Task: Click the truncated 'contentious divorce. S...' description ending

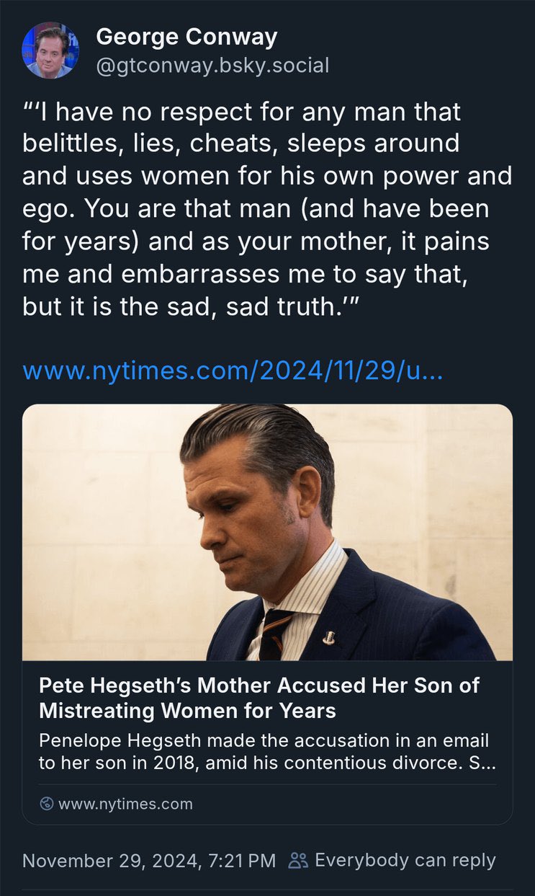Action: [x=418, y=763]
